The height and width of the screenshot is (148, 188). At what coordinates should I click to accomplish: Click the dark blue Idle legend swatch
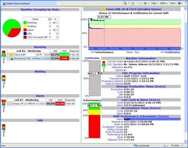coord(25,34)
